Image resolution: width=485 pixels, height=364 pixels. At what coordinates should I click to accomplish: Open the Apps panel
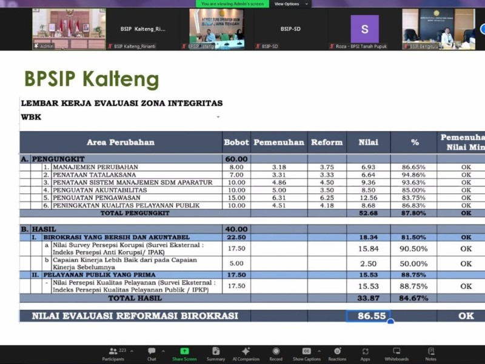[x=366, y=352]
